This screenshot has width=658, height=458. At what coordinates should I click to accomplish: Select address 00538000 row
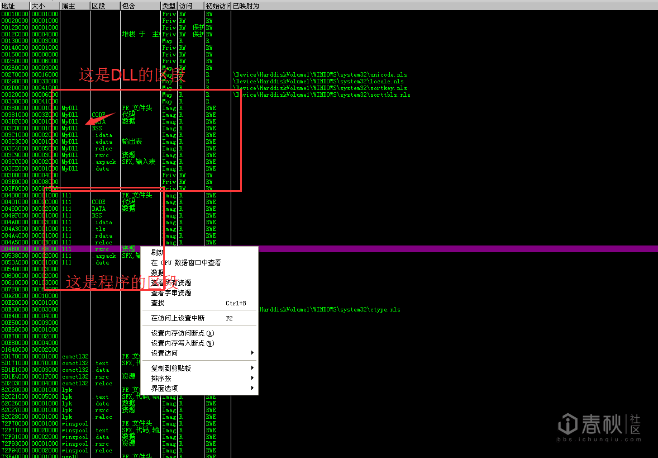click(x=329, y=256)
